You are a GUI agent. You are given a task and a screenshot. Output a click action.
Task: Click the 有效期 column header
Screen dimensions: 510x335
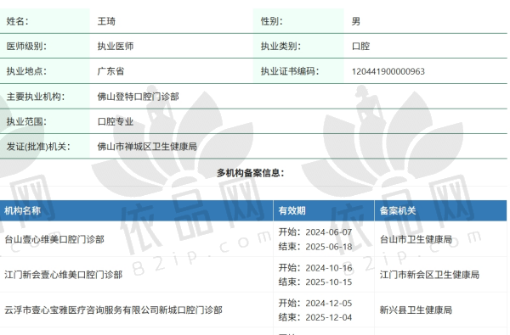coord(292,211)
